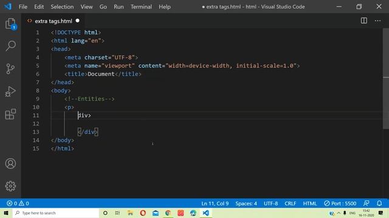The image size is (389, 218).
Task: Click VS Code icon on taskbar
Action: [205, 213]
